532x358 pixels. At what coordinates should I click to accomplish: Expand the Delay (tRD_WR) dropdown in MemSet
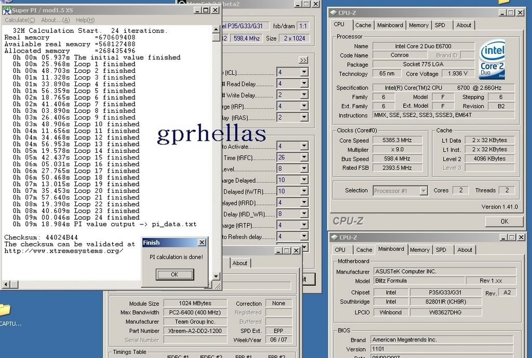(x=304, y=214)
